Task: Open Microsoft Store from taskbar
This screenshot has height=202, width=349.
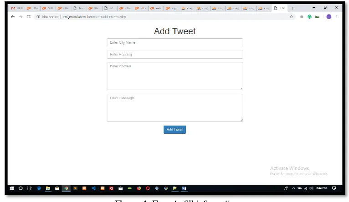Action: tap(57, 188)
